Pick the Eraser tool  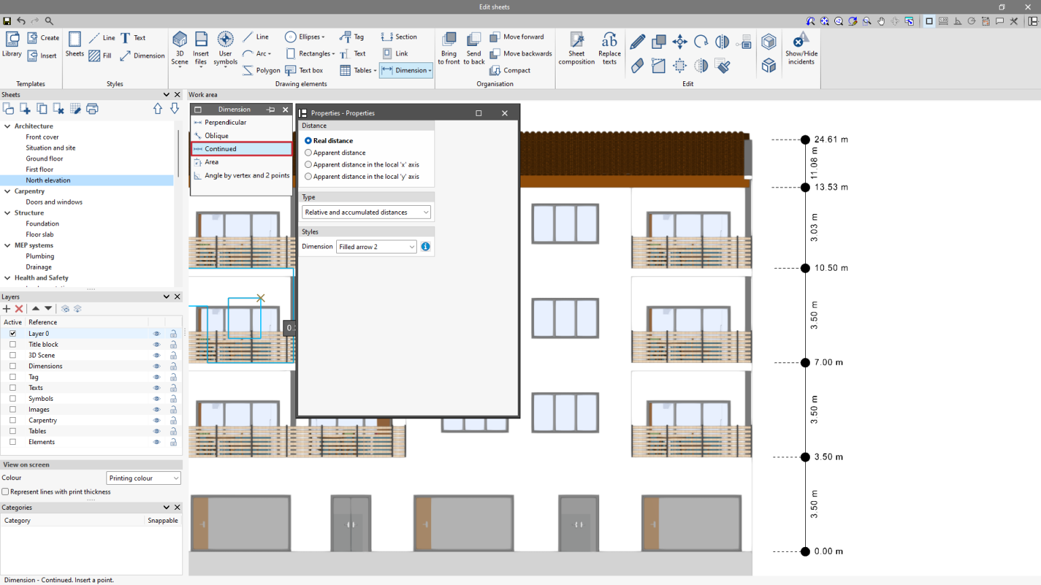tap(636, 66)
